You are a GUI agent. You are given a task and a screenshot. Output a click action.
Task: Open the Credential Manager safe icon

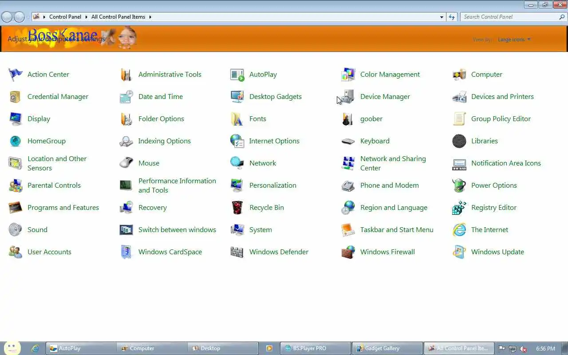pyautogui.click(x=16, y=97)
